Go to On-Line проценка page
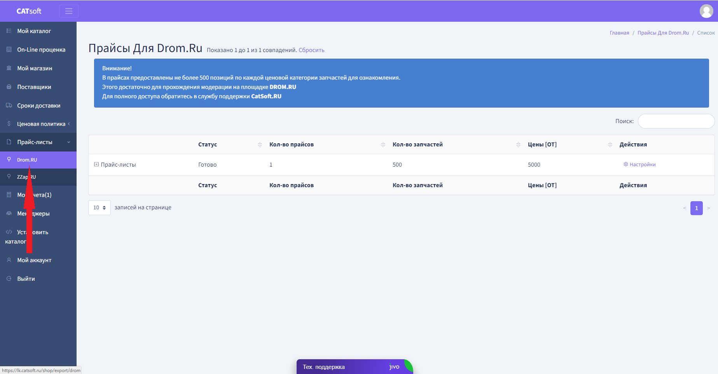 (x=41, y=50)
